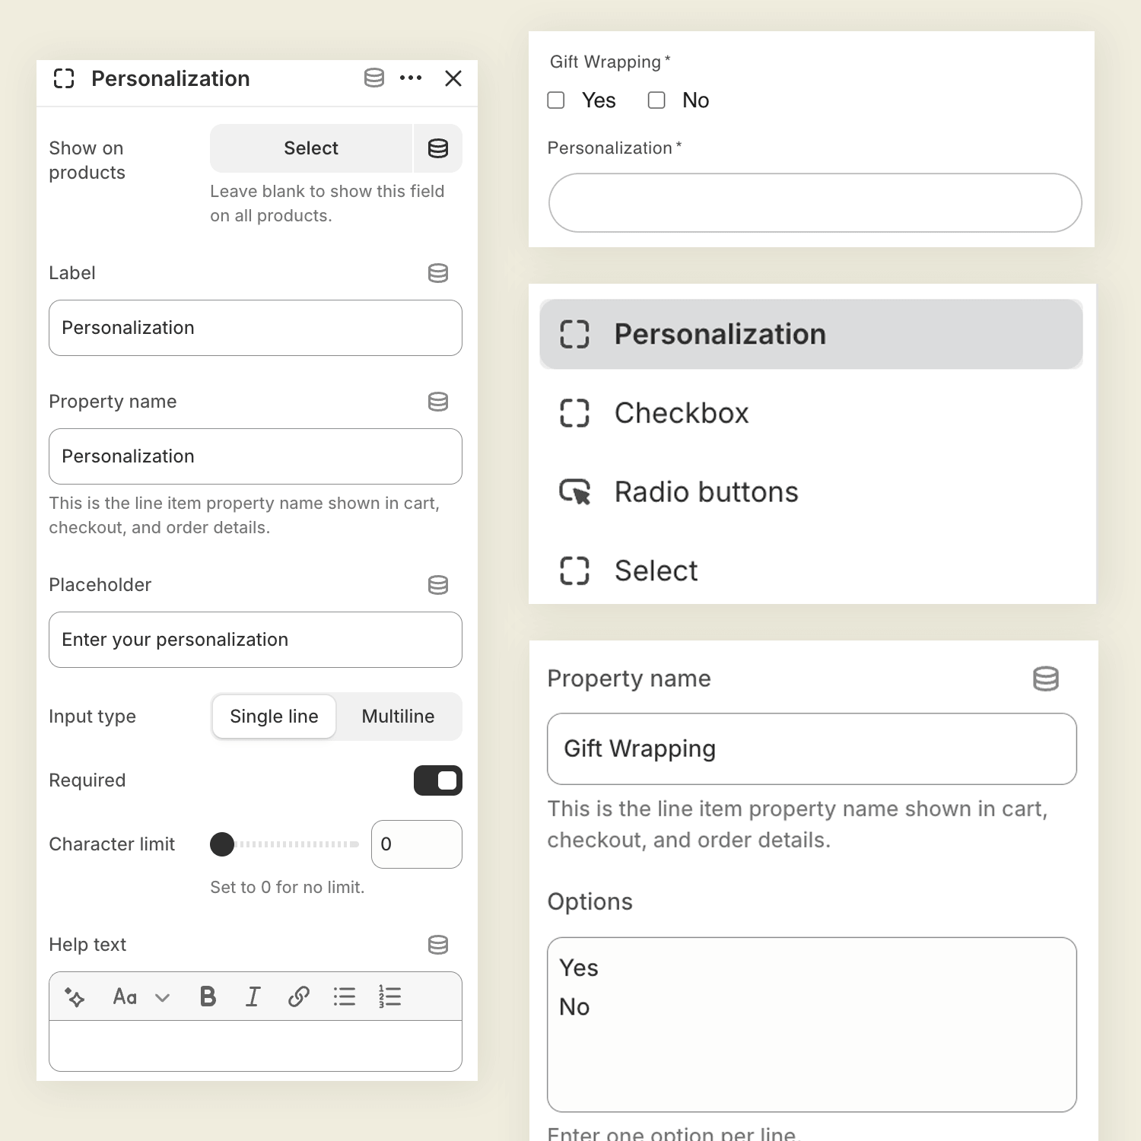
Task: Click the icon beside the Checkbox list item
Action: coord(574,413)
